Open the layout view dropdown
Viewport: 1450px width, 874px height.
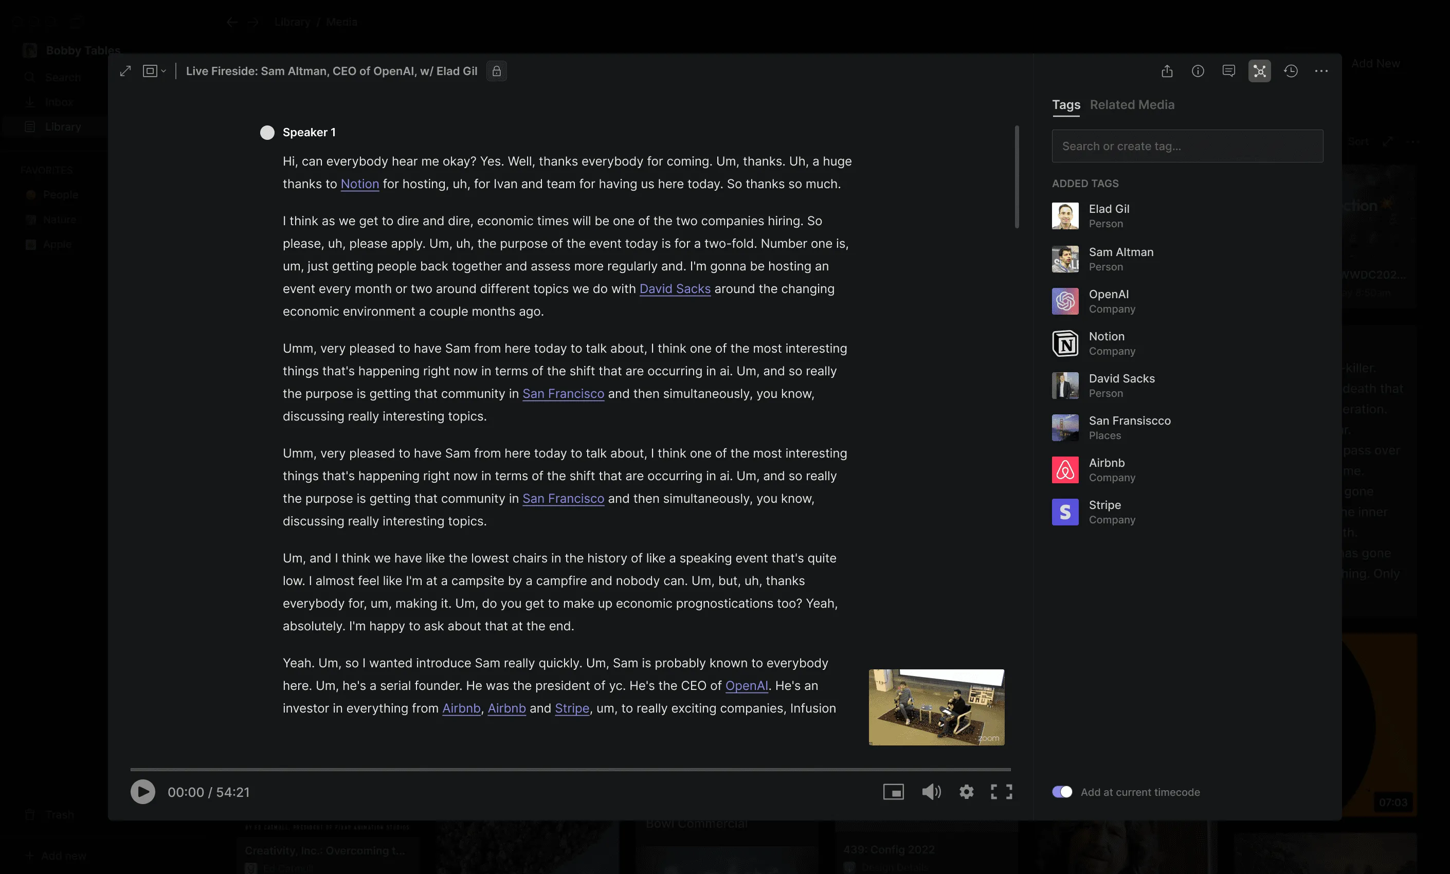coord(154,71)
